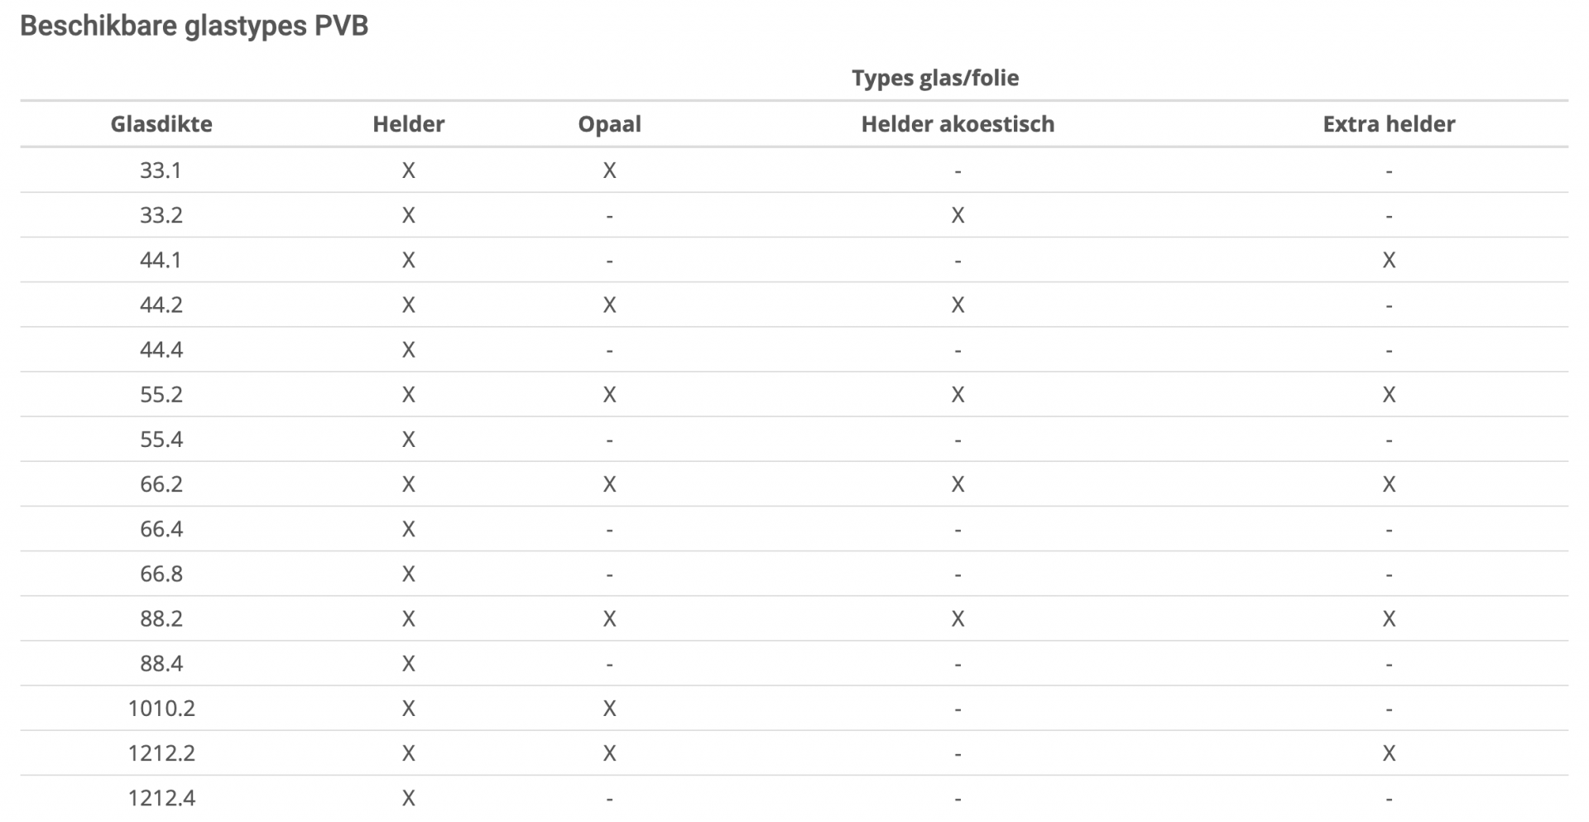The image size is (1589, 822).
Task: Click the 1212.4 glass thickness cell
Action: [161, 798]
